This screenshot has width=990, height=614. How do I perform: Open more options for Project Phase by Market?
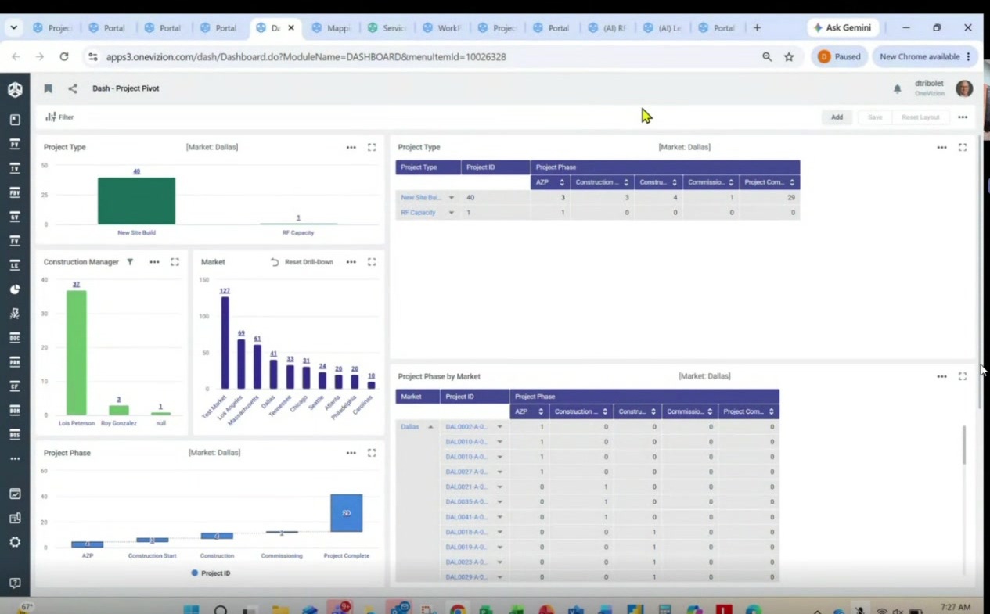(x=941, y=376)
